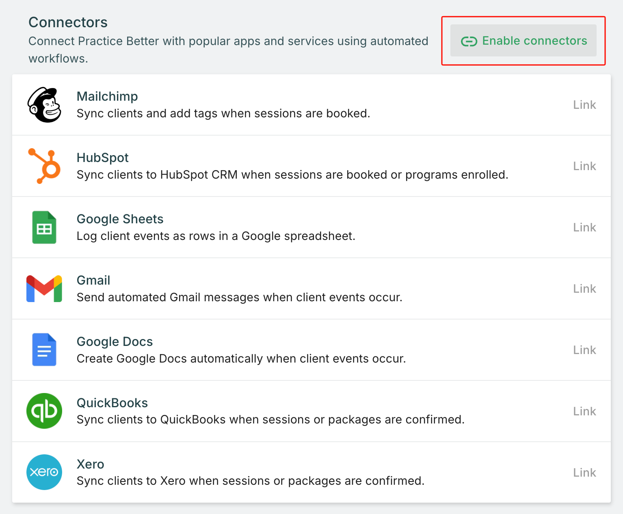Click the blue Xero logo icon
The image size is (623, 514).
pyautogui.click(x=44, y=472)
